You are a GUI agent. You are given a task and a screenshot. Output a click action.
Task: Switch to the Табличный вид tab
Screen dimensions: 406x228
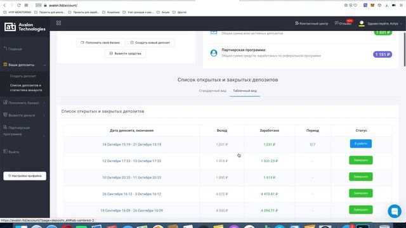(x=245, y=91)
